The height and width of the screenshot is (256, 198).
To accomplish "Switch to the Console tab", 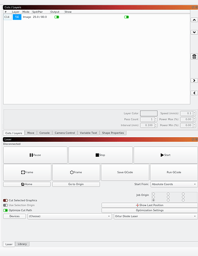I will click(x=45, y=133).
